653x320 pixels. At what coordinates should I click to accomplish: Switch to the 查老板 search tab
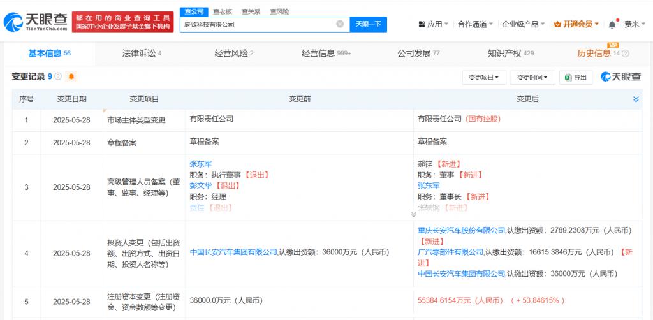(223, 11)
